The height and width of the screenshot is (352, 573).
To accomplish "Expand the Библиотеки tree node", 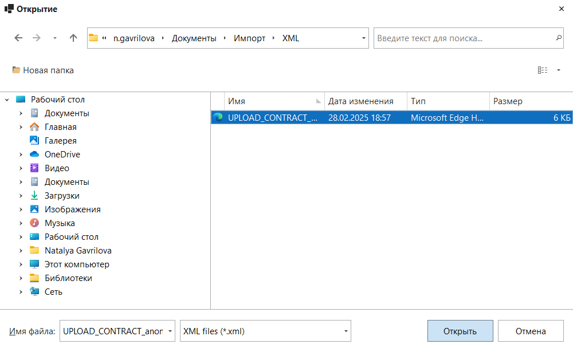I will pos(21,278).
